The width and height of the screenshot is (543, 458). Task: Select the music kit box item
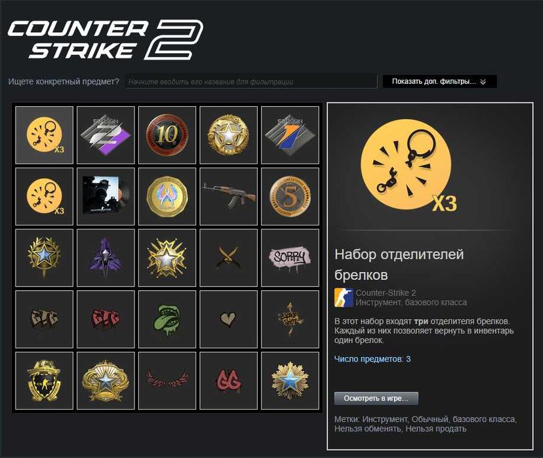coord(106,197)
